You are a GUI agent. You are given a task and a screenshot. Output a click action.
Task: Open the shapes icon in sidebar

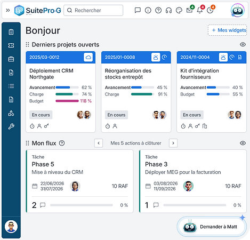coord(11,113)
